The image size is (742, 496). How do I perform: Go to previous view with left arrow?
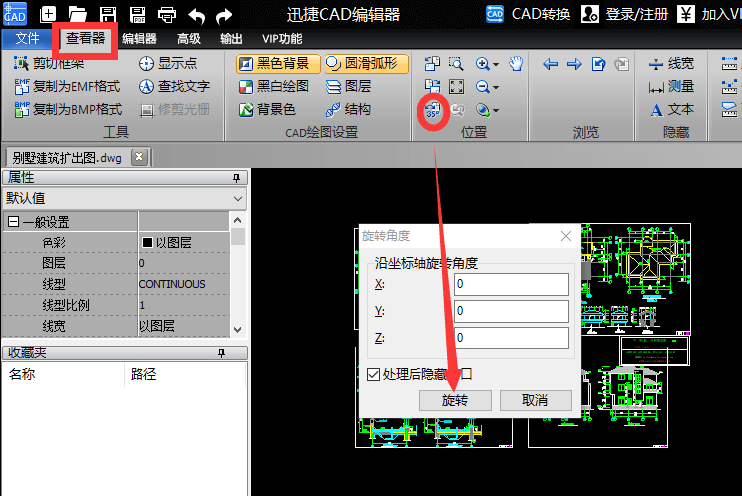[x=550, y=63]
